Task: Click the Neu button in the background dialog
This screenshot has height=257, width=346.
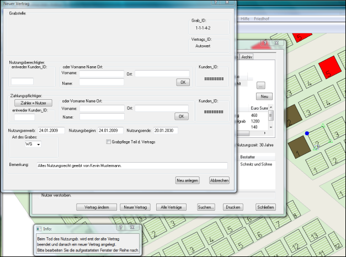Action: (264, 97)
